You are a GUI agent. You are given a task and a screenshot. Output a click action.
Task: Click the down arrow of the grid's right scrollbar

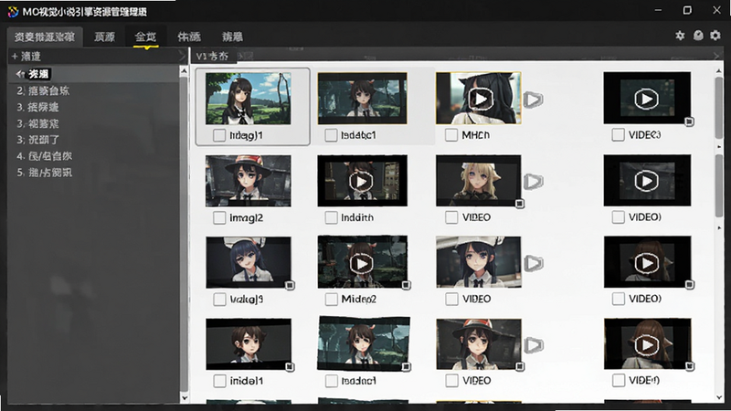[719, 397]
